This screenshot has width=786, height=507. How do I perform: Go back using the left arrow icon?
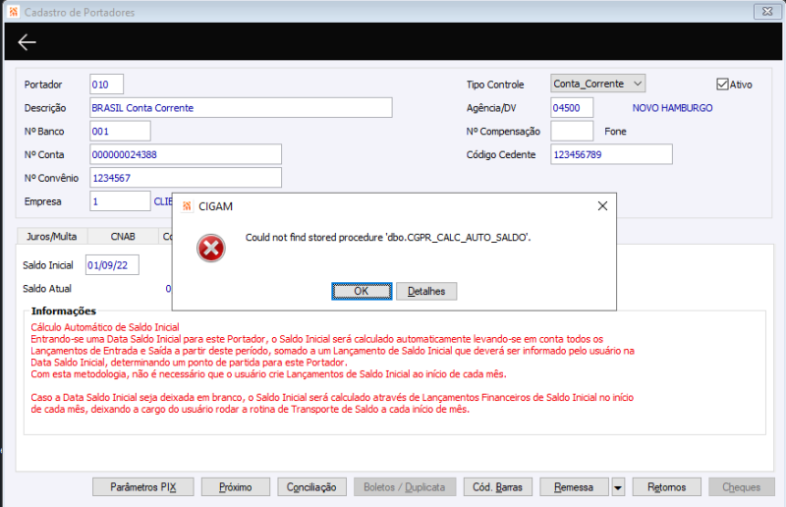pyautogui.click(x=28, y=42)
